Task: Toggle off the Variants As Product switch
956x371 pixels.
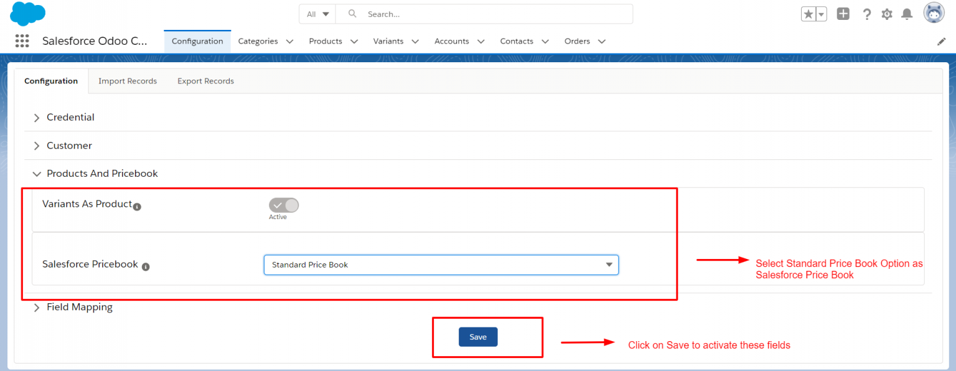Action: (284, 205)
